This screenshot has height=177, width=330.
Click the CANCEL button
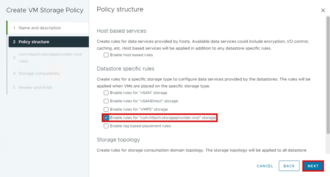point(265,166)
